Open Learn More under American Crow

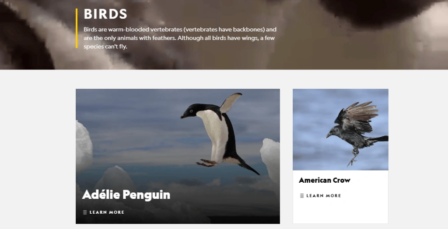click(x=324, y=196)
